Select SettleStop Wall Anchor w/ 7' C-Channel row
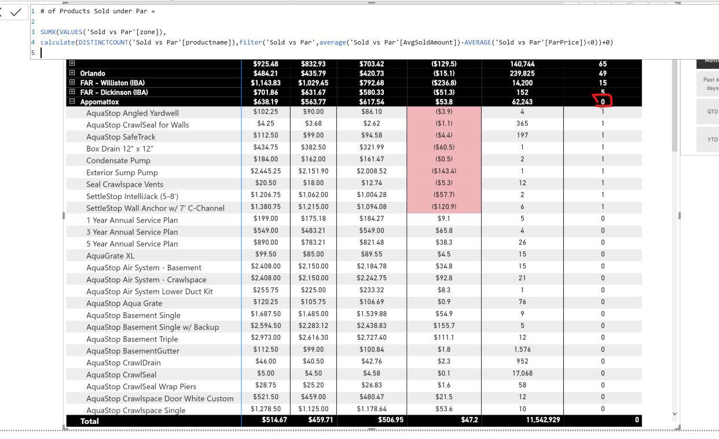Screen dimensions: 719x439 (x=156, y=208)
